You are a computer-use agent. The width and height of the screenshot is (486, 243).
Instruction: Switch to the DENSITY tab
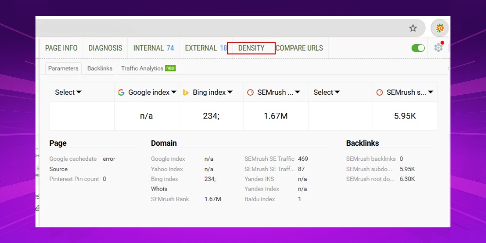pyautogui.click(x=251, y=48)
